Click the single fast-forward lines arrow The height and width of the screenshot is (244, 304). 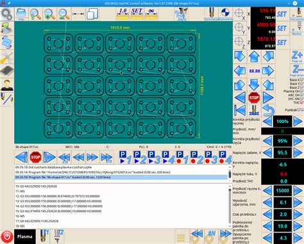pyautogui.click(x=92, y=158)
